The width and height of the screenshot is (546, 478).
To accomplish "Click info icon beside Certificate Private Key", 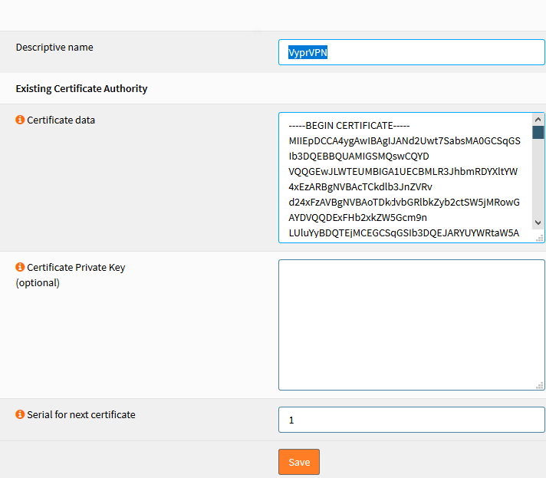I will click(x=20, y=268).
